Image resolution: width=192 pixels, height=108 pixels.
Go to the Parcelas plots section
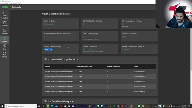pos(5,31)
